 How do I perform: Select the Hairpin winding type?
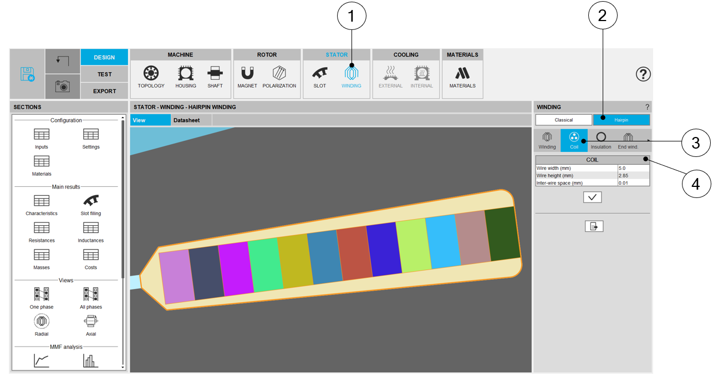tap(621, 120)
